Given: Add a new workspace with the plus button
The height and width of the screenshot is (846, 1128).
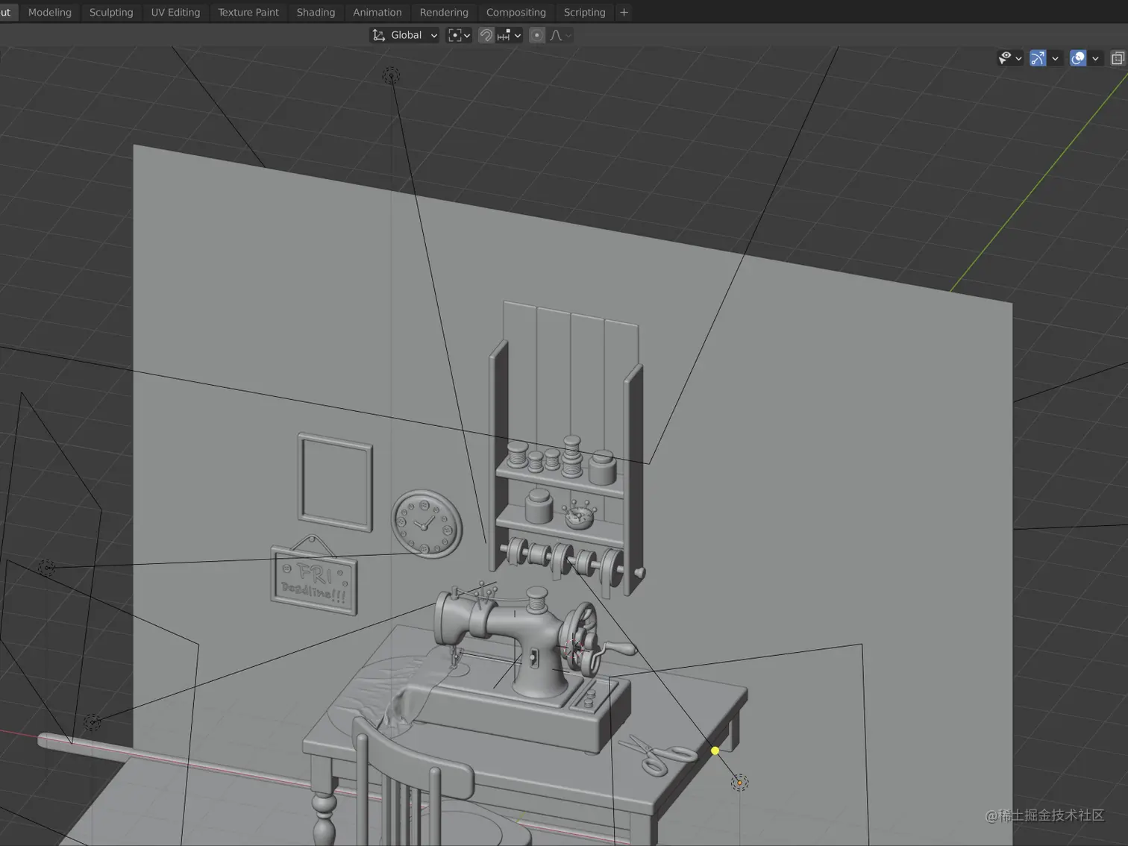Looking at the screenshot, I should point(624,12).
